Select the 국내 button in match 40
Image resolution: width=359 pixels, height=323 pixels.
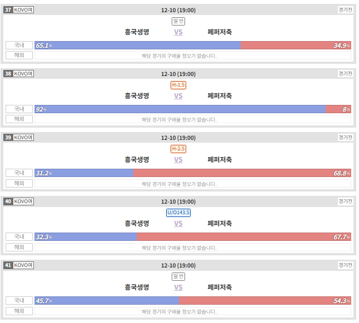[19, 237]
